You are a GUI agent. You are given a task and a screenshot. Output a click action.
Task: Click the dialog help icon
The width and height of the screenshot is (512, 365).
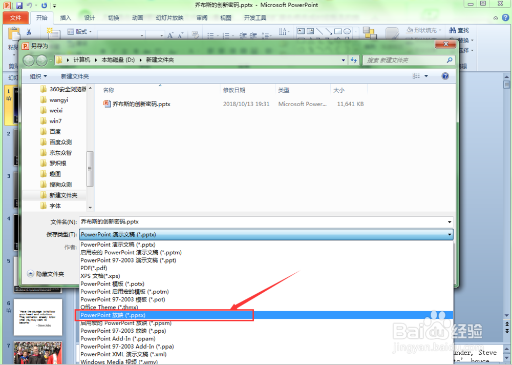point(445,76)
